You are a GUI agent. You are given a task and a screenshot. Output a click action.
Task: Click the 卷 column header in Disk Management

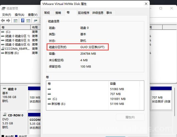coord(15,27)
